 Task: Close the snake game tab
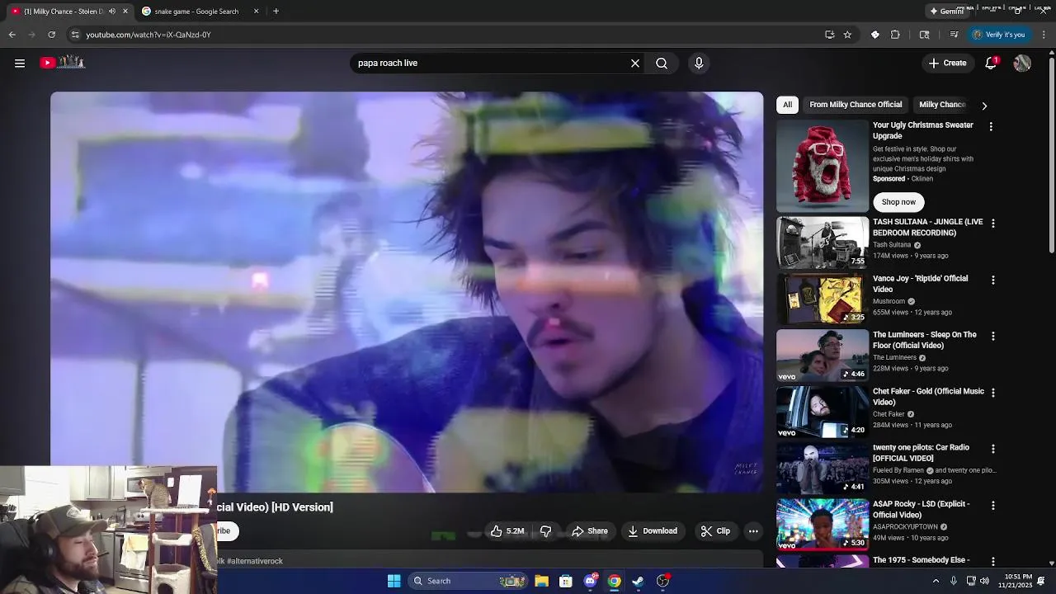(x=256, y=12)
